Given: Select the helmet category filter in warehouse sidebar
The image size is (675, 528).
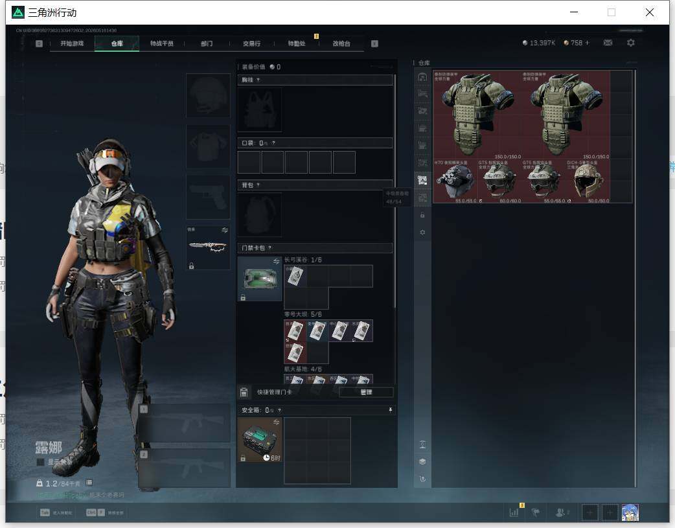Looking at the screenshot, I should pos(422,77).
